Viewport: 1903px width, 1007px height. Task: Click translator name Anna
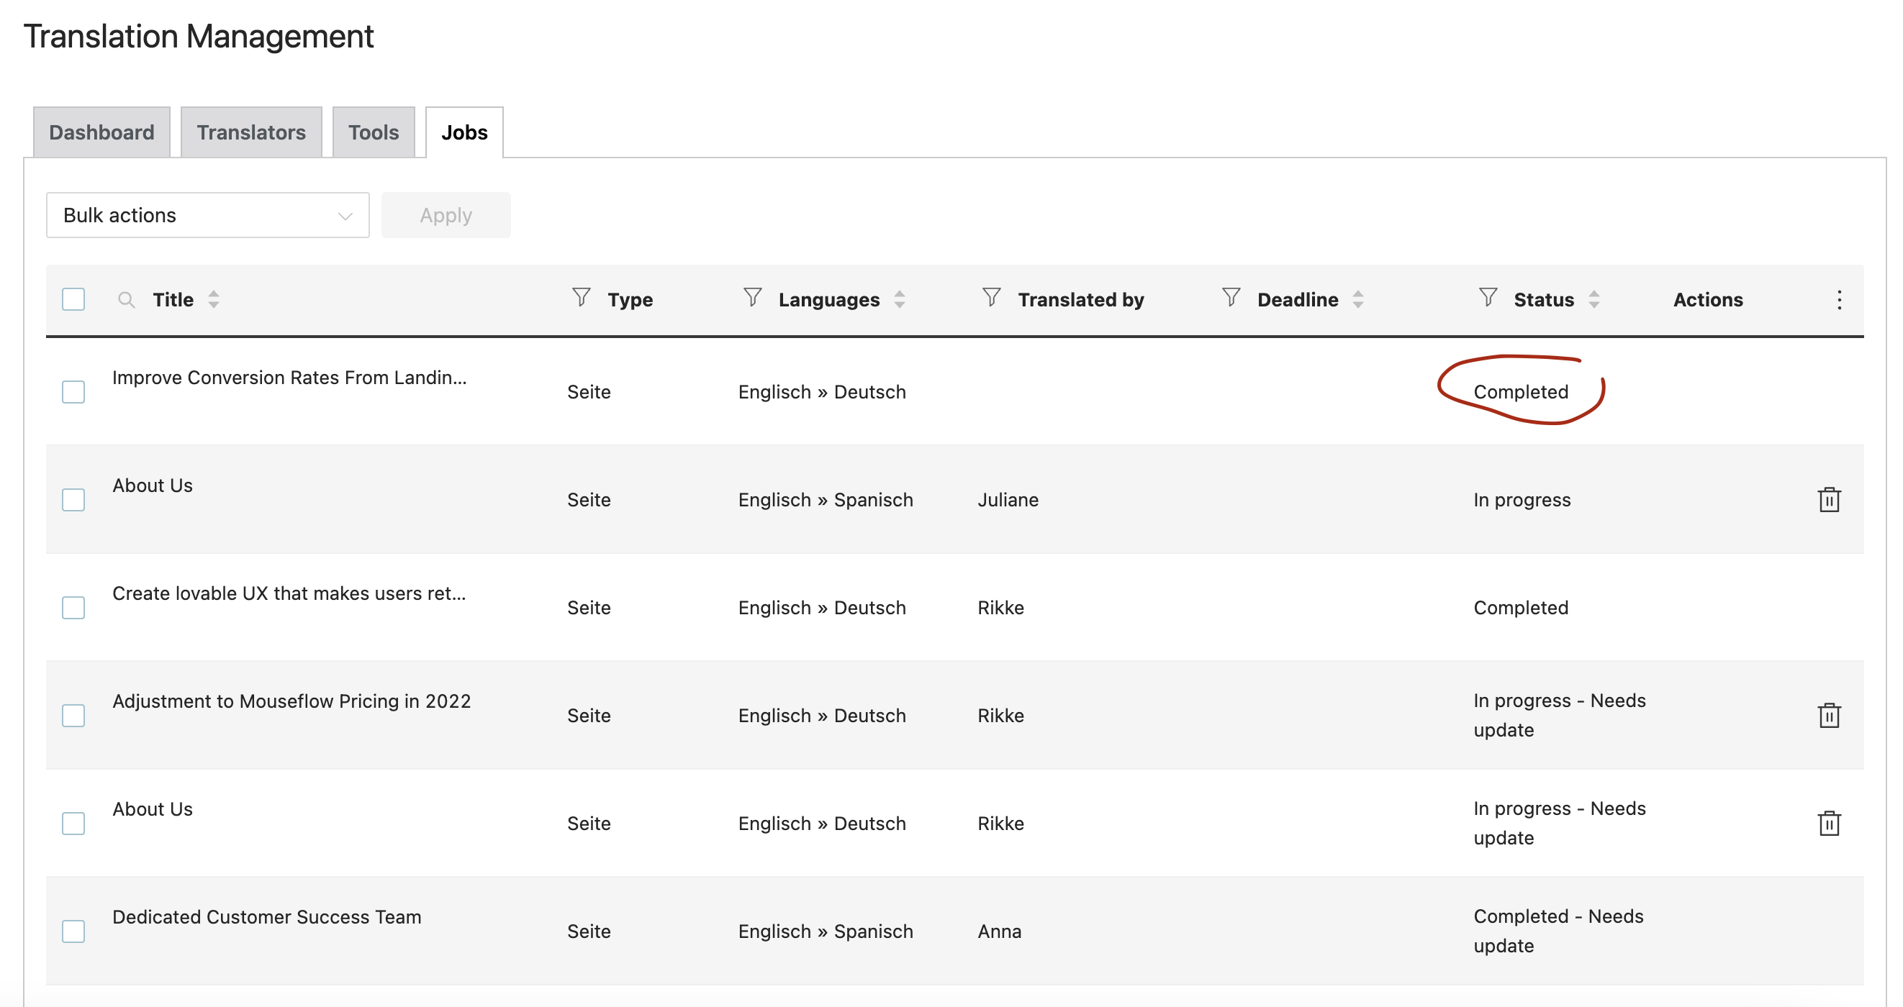[x=1000, y=931]
